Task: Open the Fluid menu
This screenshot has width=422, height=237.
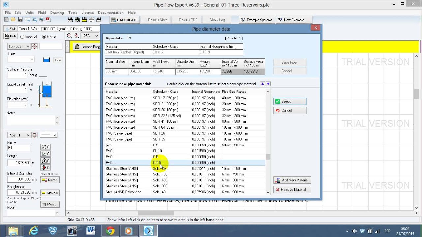Action: click(42, 13)
